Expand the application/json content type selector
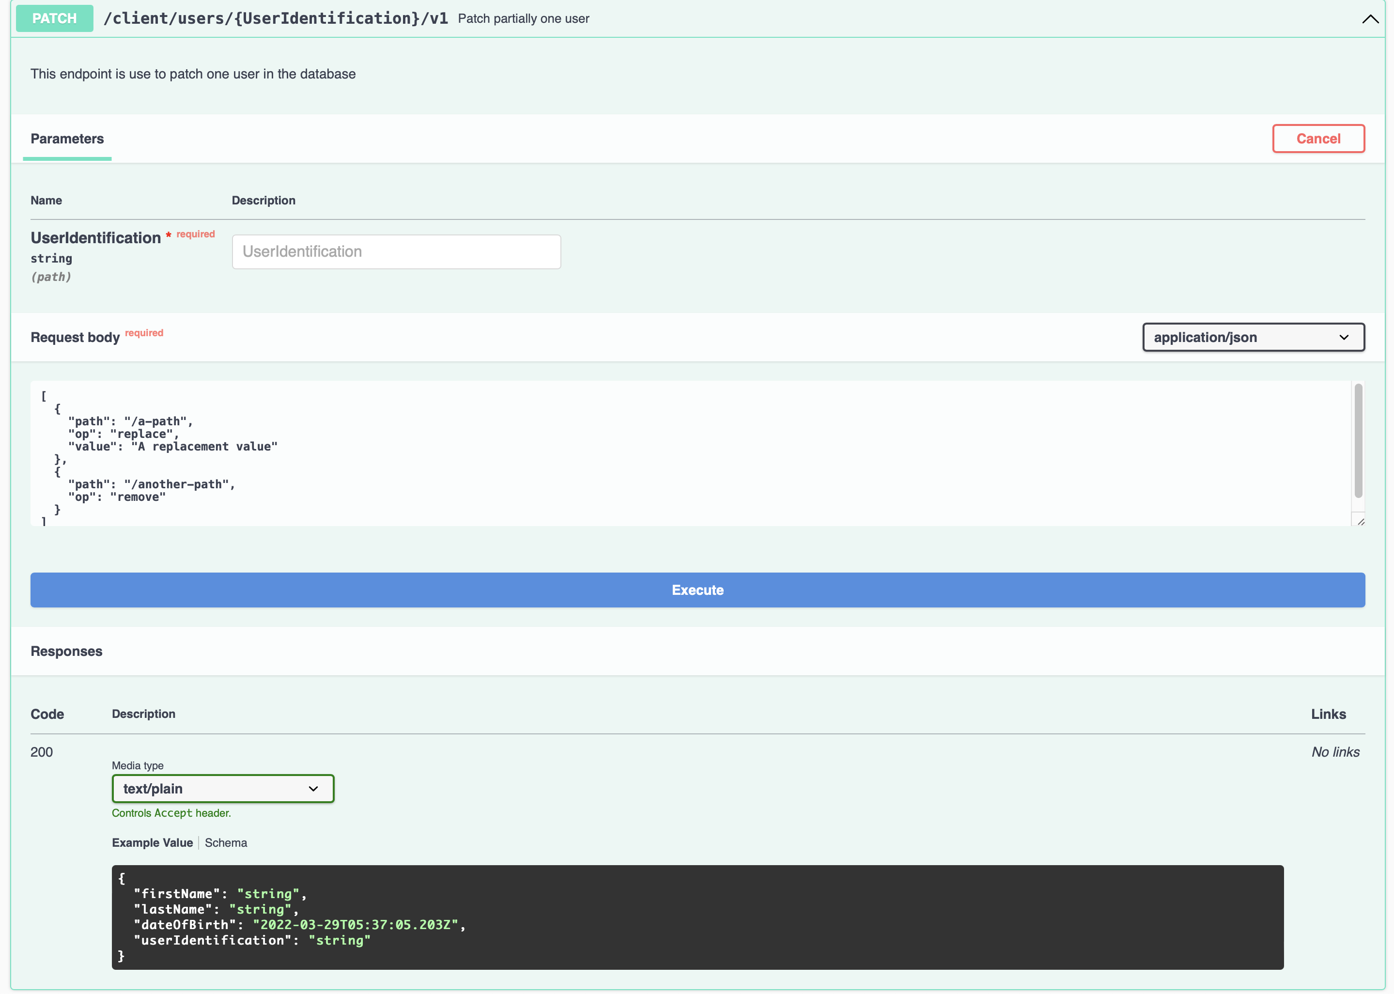Image resolution: width=1394 pixels, height=994 pixels. coord(1253,337)
